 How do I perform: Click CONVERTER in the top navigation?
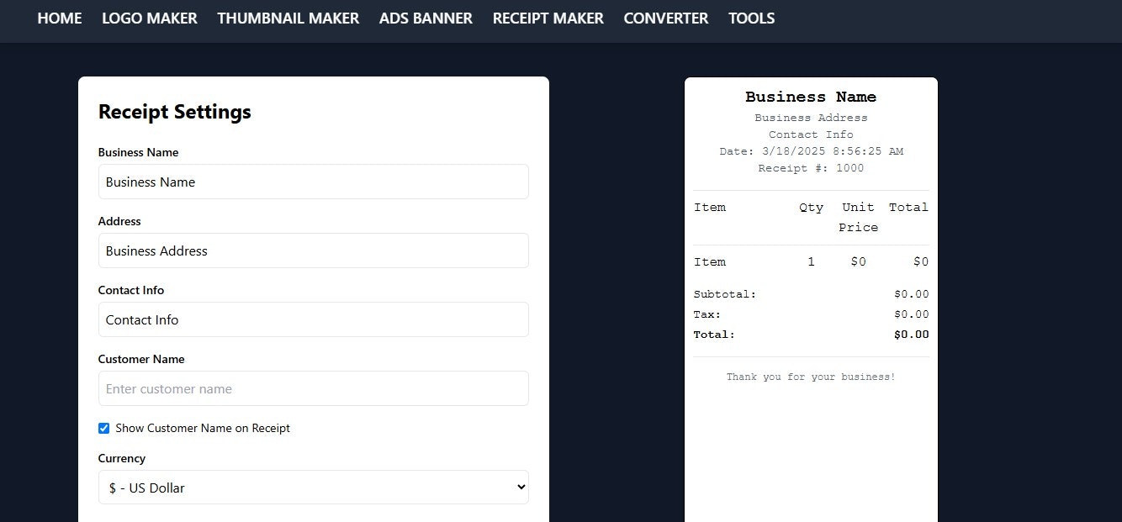[x=666, y=18]
